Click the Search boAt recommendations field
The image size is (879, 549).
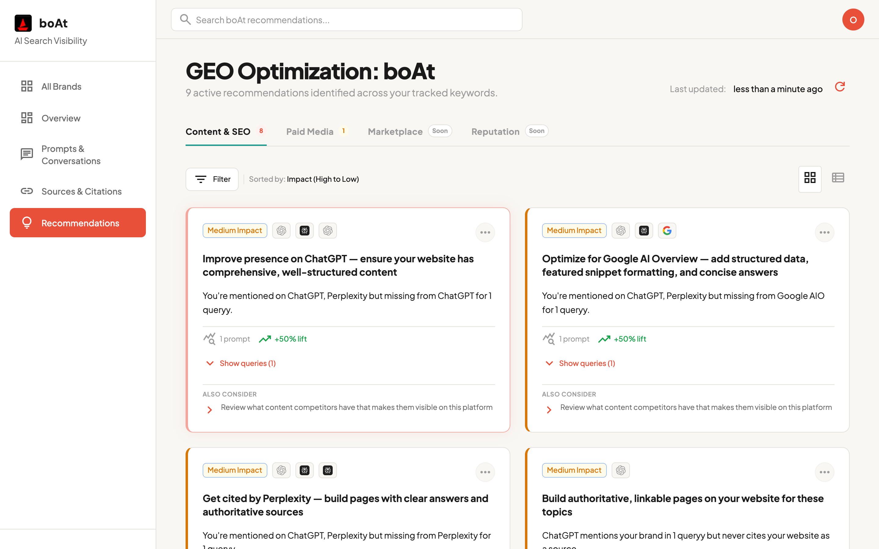(346, 20)
